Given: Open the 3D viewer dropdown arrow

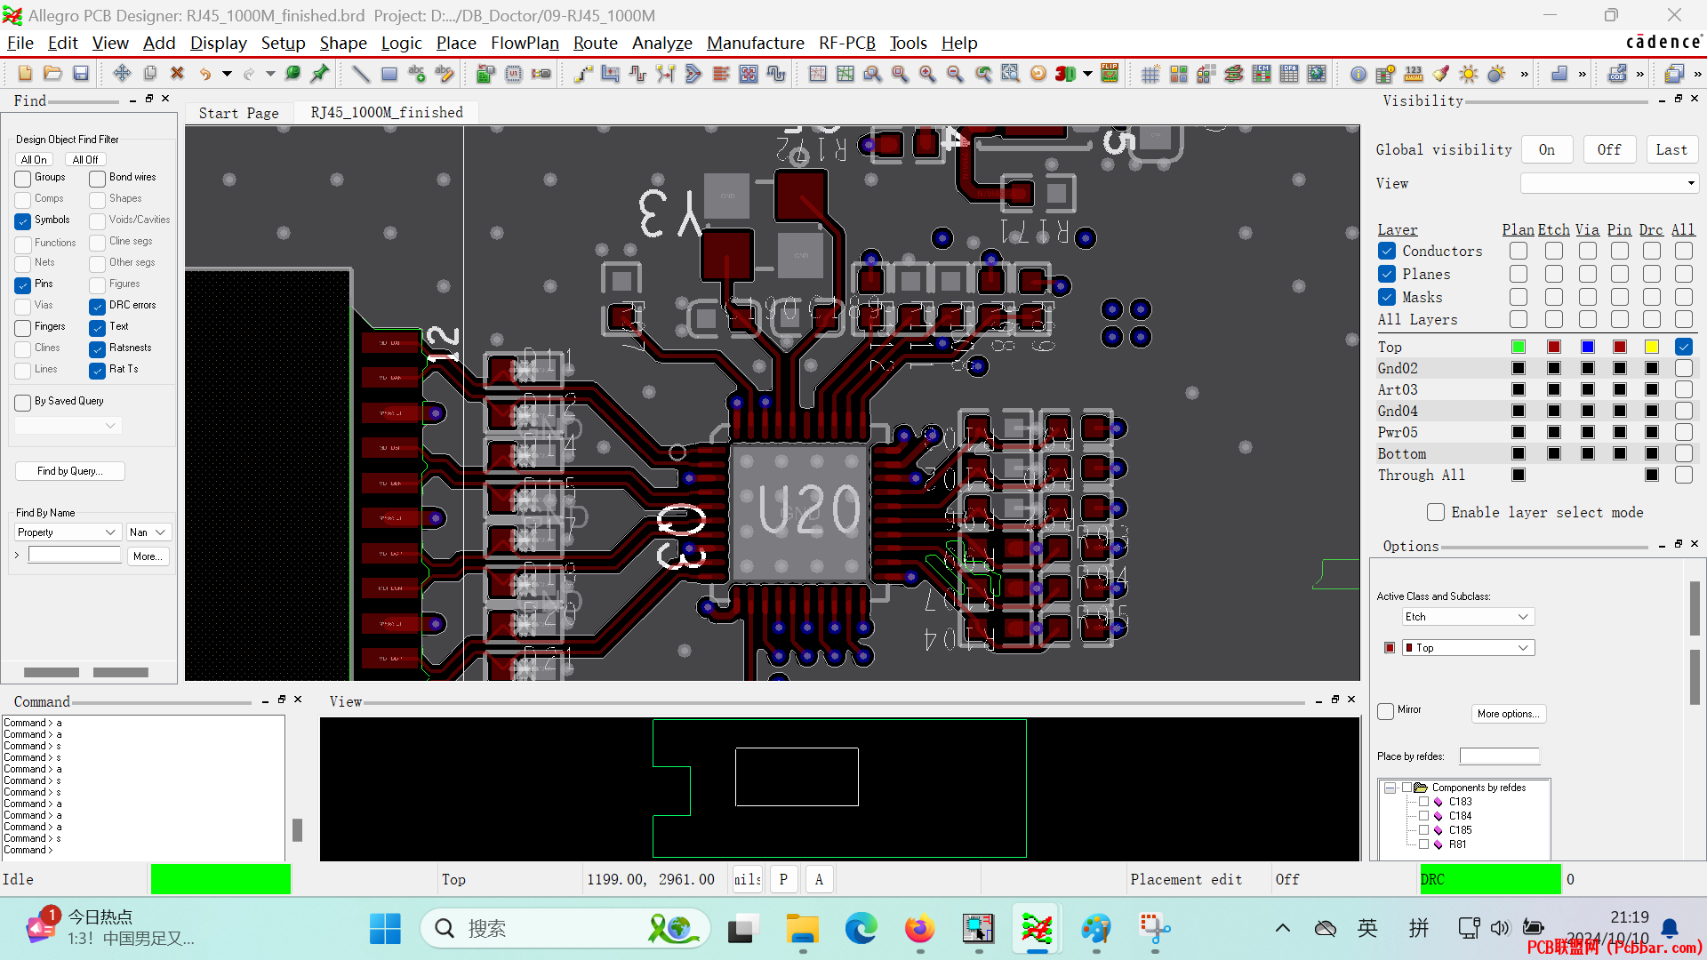Looking at the screenshot, I should tap(1087, 74).
